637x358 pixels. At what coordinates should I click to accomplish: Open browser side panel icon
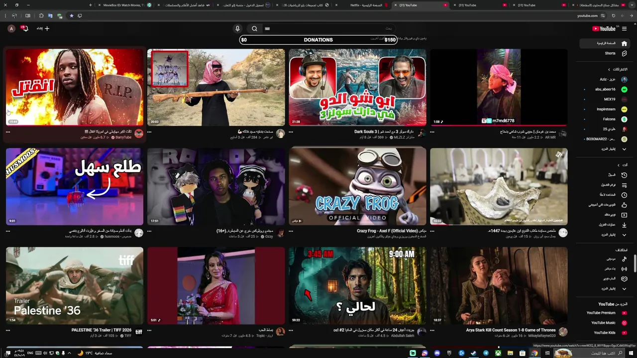pyautogui.click(x=28, y=15)
